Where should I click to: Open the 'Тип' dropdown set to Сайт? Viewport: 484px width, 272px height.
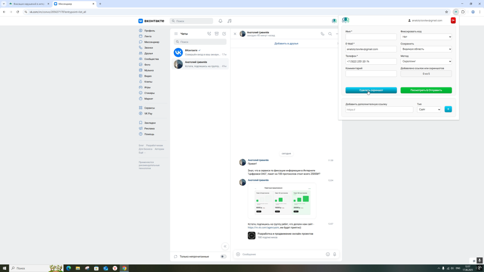pyautogui.click(x=429, y=110)
